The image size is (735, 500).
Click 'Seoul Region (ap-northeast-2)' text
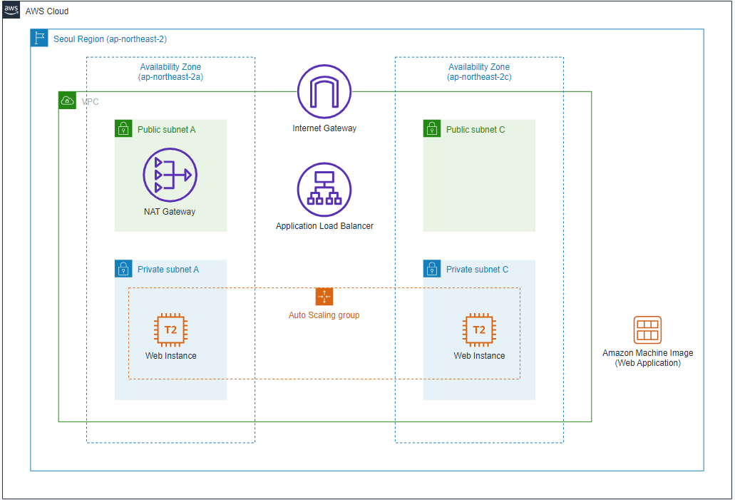click(x=110, y=39)
